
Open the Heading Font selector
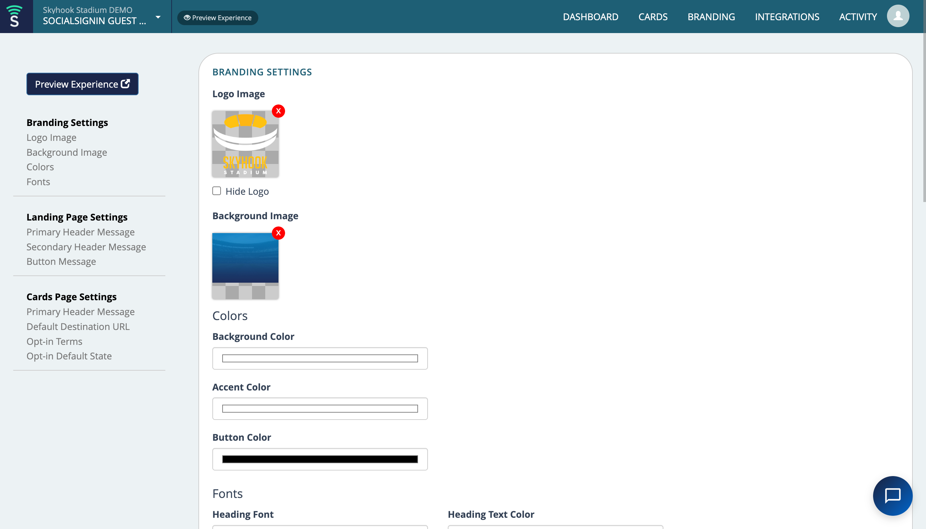320,528
